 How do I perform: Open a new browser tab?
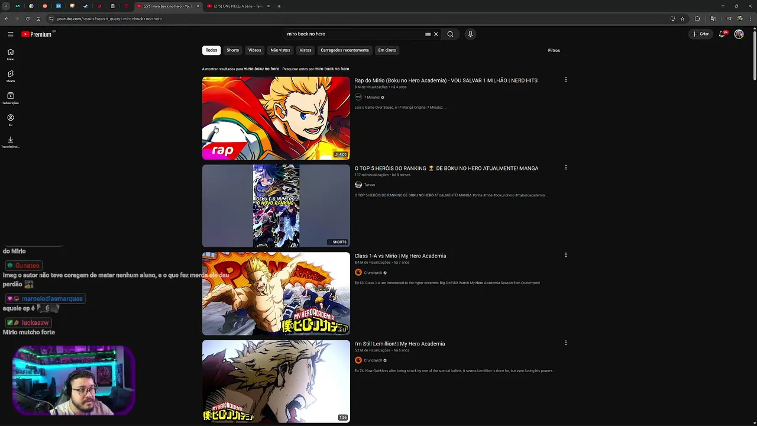[279, 6]
